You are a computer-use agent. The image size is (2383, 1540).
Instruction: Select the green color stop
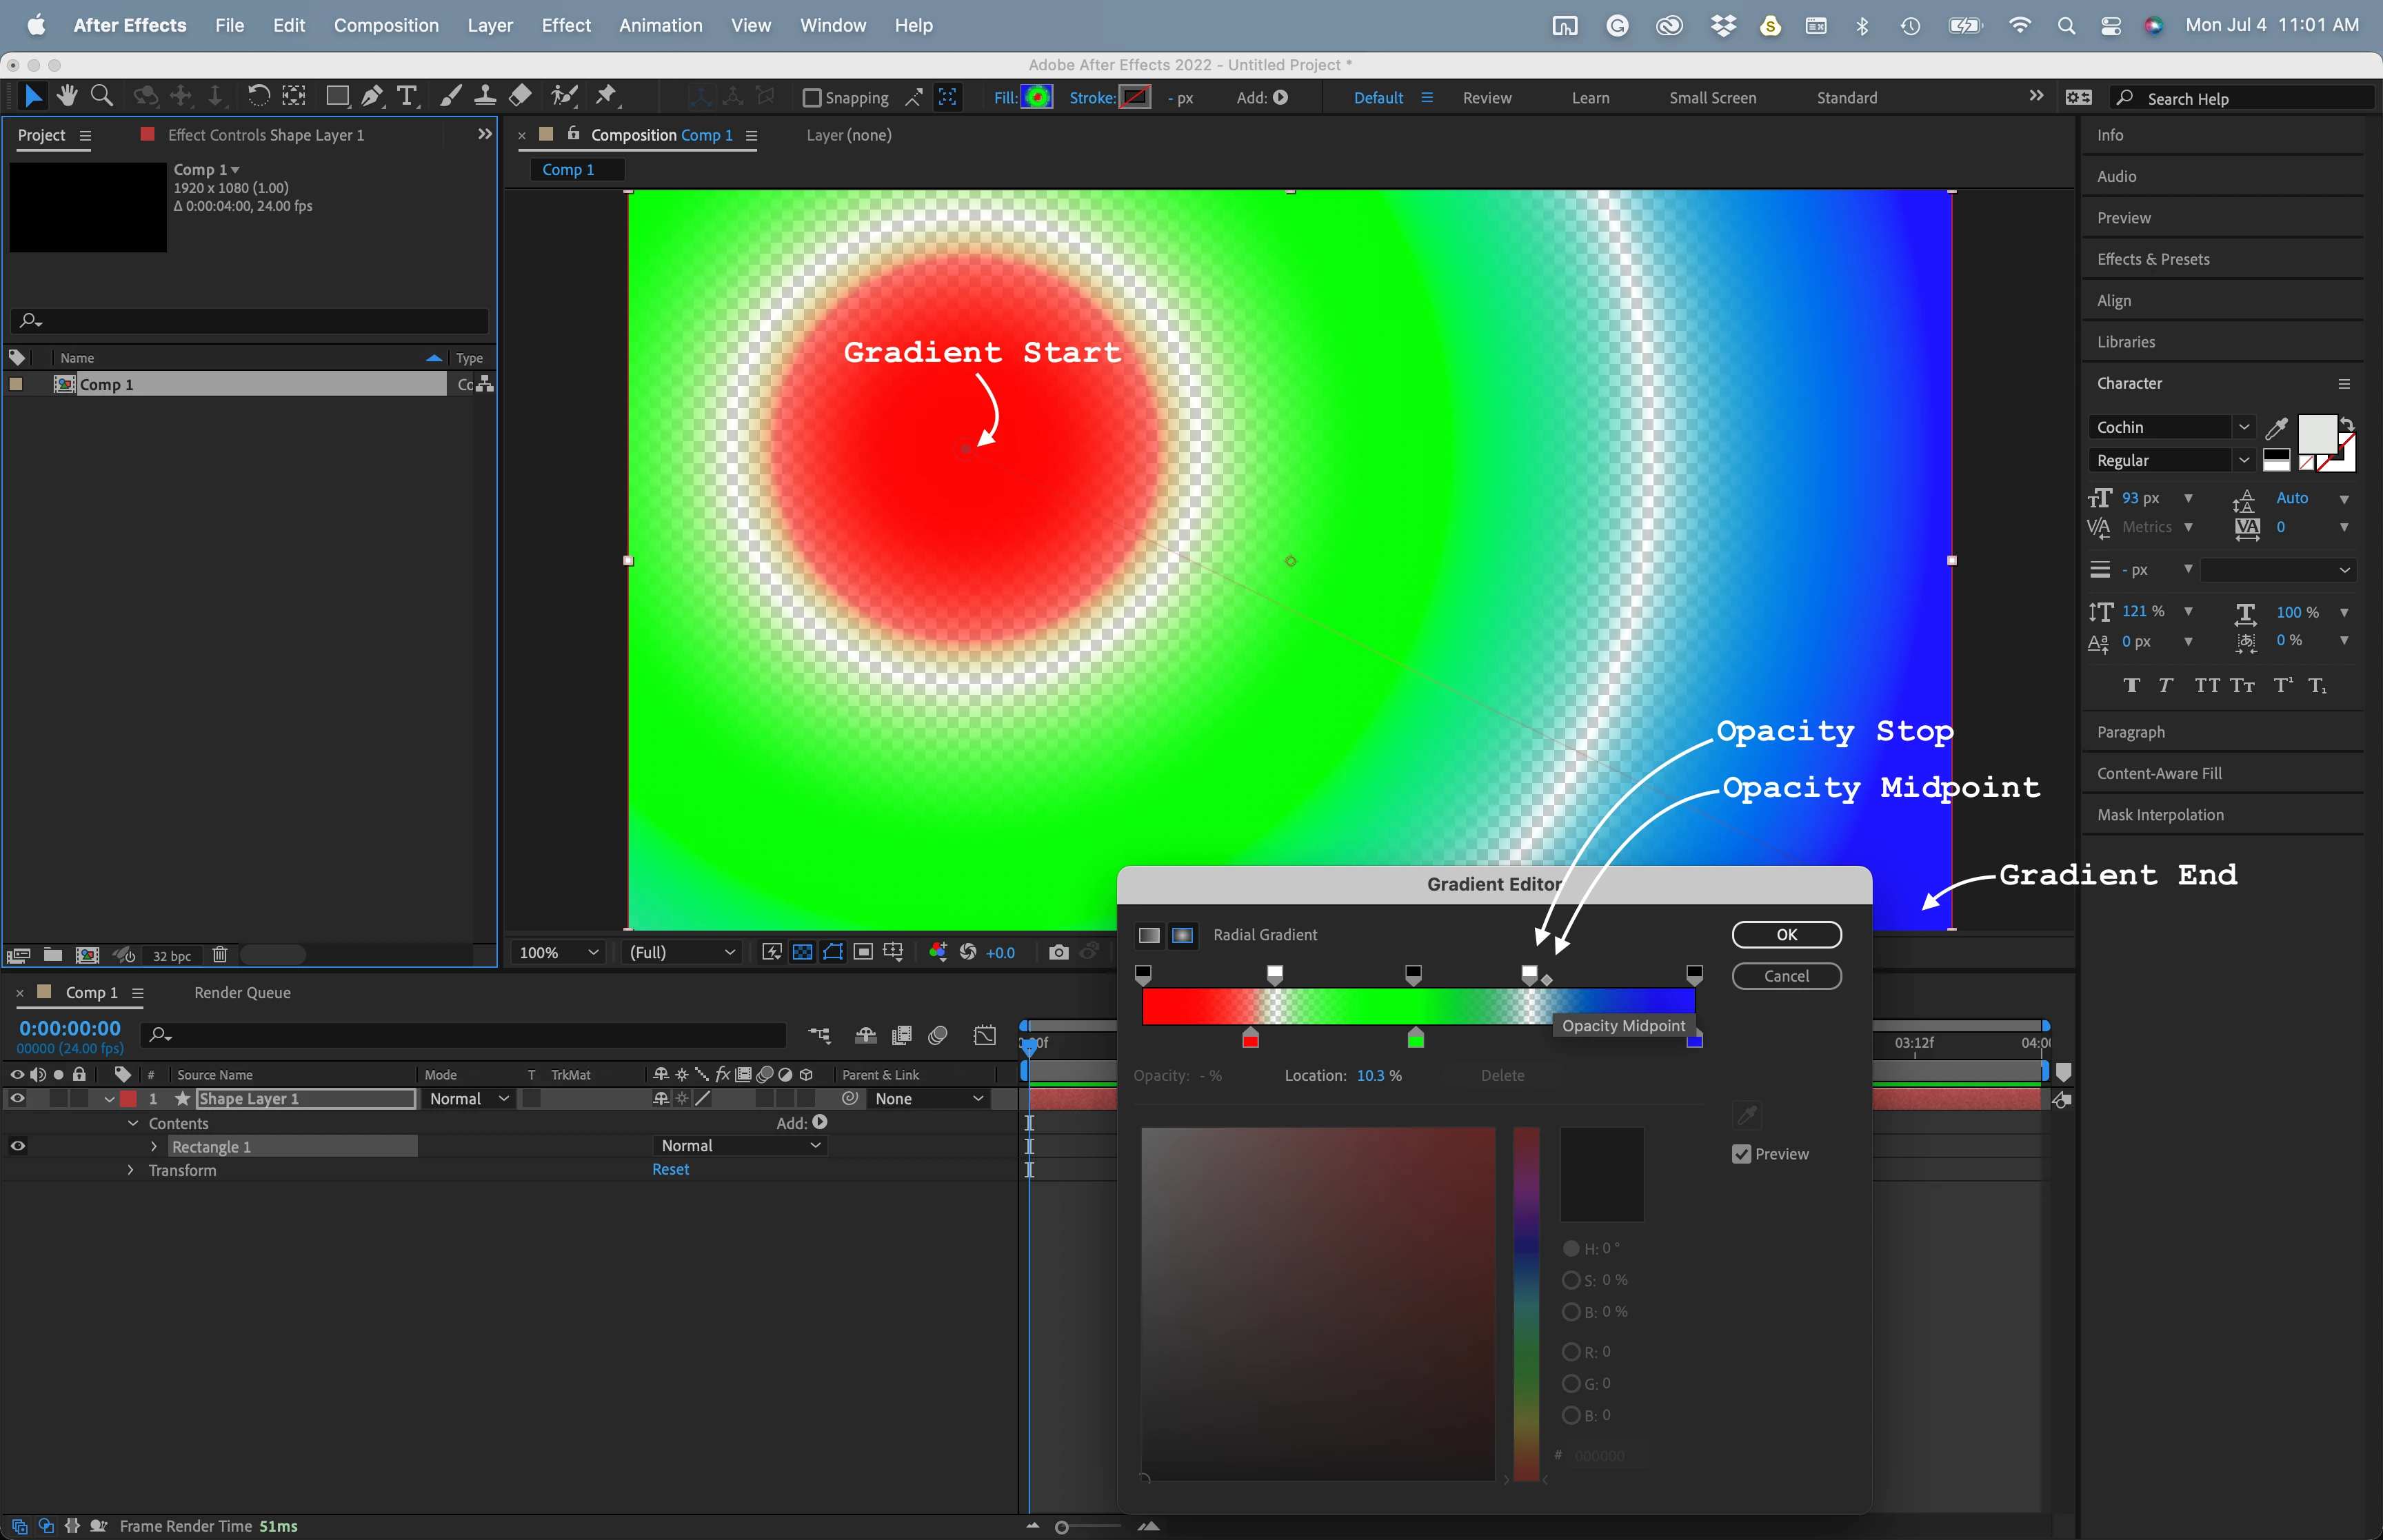pyautogui.click(x=1415, y=1040)
